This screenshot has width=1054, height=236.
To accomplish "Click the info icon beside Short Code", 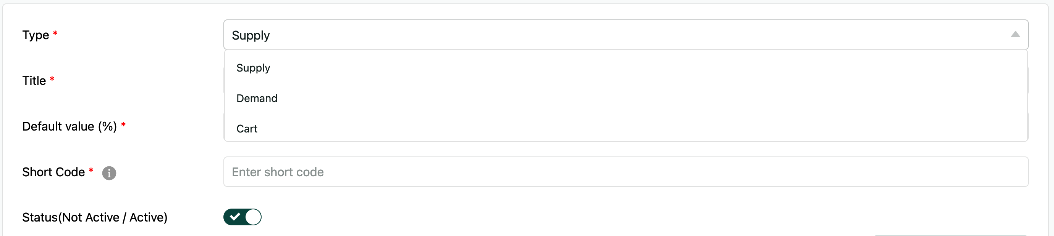I will click(109, 173).
